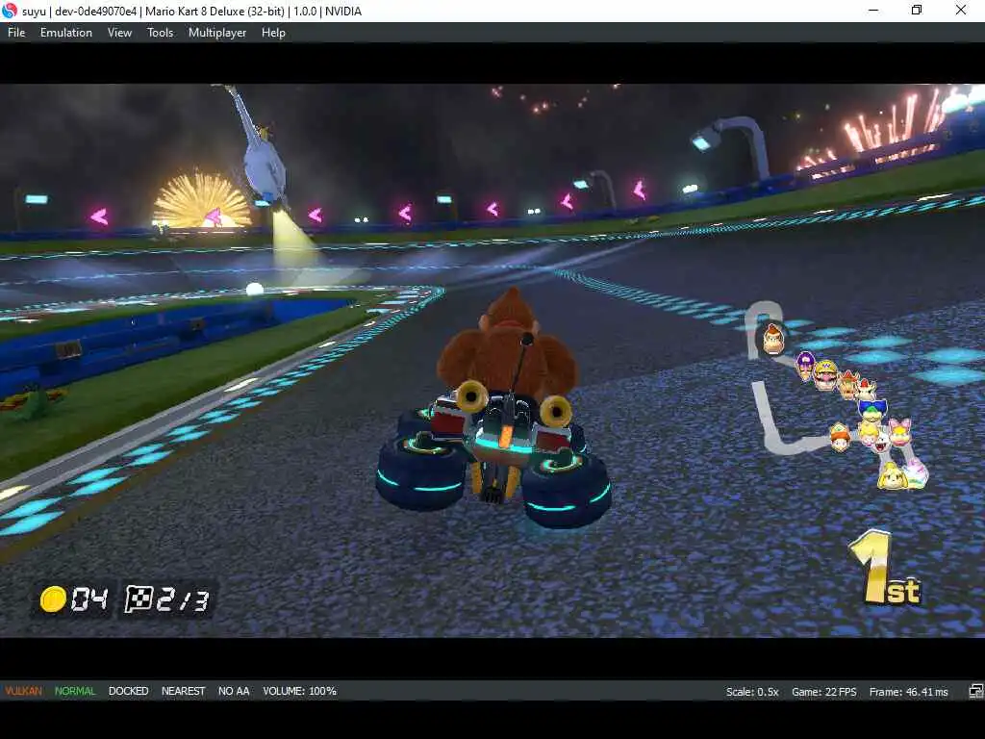Click the Donkey Kong icon on minimap
985x739 pixels.
tap(773, 338)
